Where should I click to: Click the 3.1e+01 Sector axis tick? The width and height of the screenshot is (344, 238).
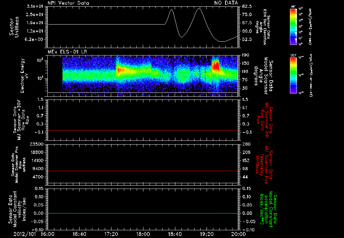point(35,6)
